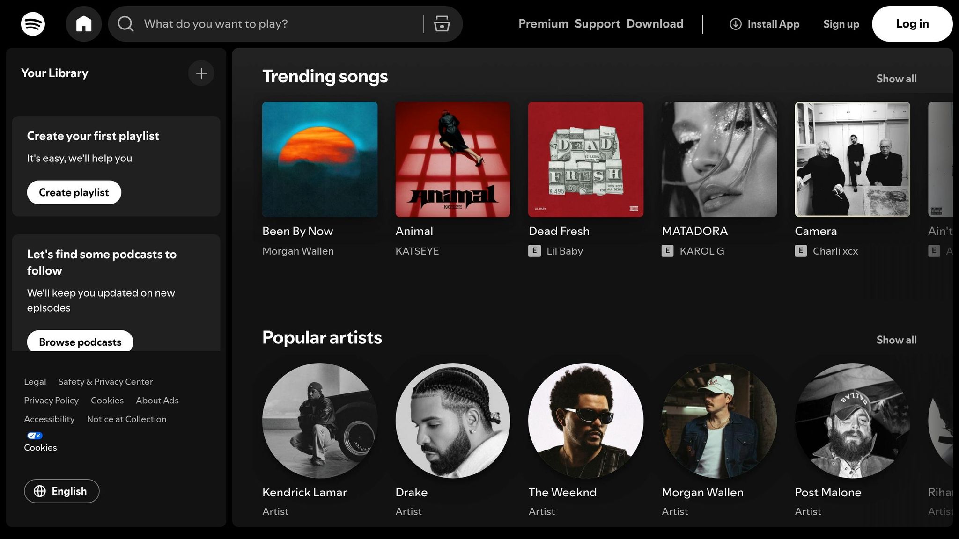The image size is (959, 539).
Task: Click the globe icon in language button
Action: pos(40,491)
